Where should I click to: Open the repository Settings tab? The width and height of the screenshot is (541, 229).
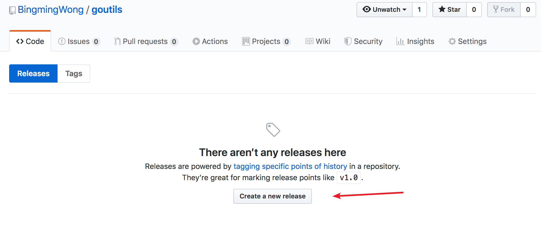(x=468, y=41)
